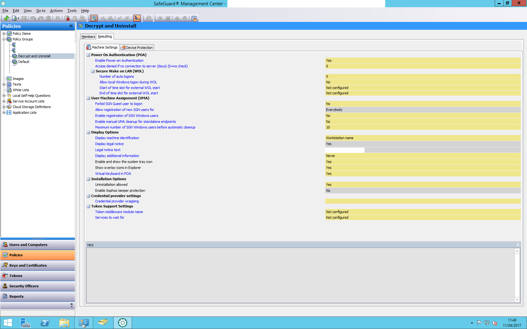Click the Hint panel pin icon
The image size is (527, 329).
(518, 245)
